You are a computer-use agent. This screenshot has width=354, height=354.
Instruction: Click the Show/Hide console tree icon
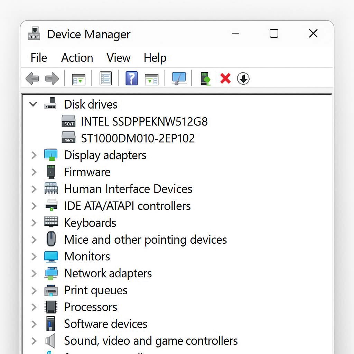(78, 78)
